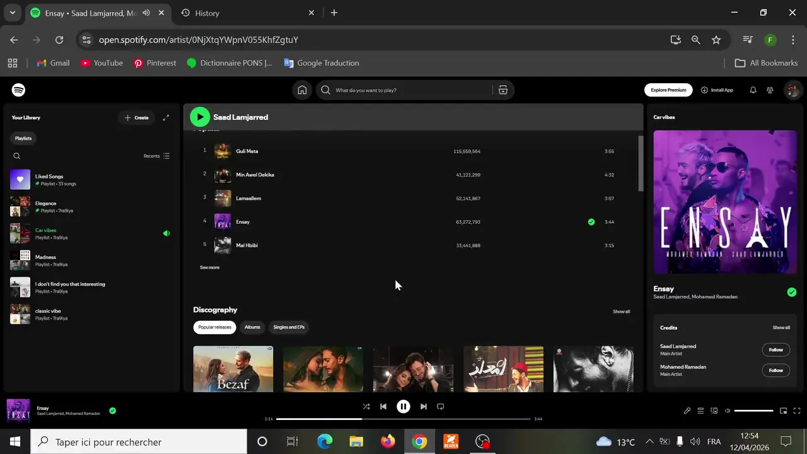Image resolution: width=807 pixels, height=454 pixels.
Task: Open the Bezaf release thumbnail
Action: click(x=233, y=369)
